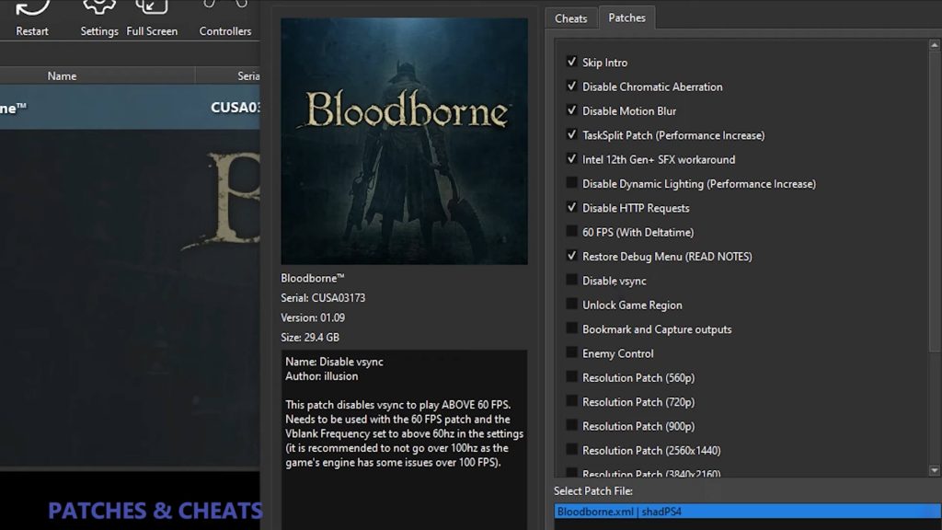Toggle Disable Dynamic Lighting patch
This screenshot has width=942, height=530.
click(x=572, y=184)
